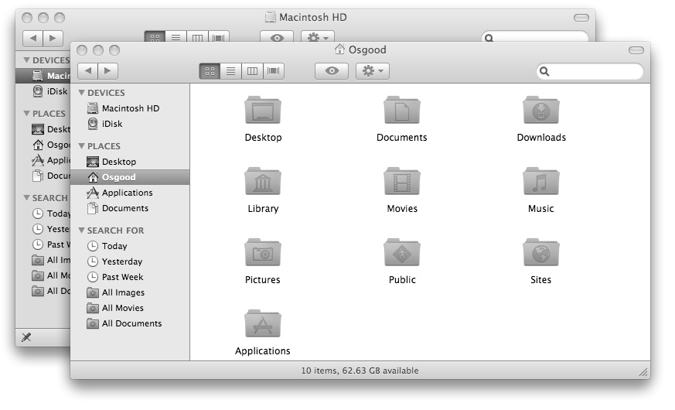The image size is (675, 410).
Task: Open the Applications folder icon in Osgood
Action: [263, 324]
